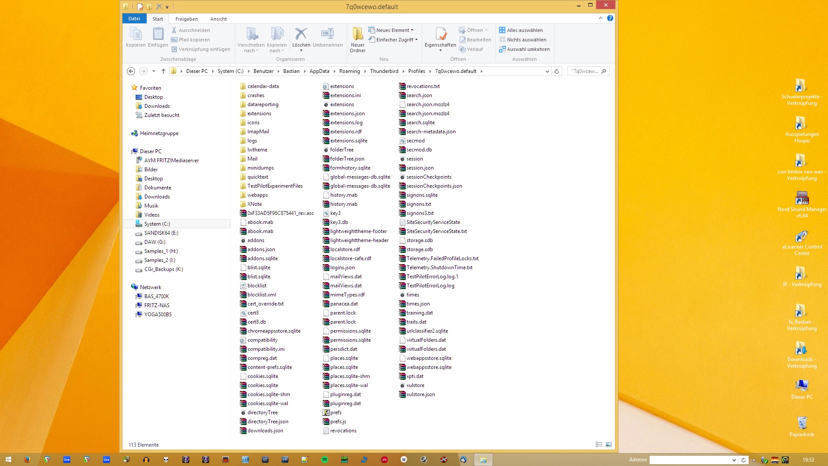
Task: Click the Einfügen paste icon
Action: click(158, 34)
